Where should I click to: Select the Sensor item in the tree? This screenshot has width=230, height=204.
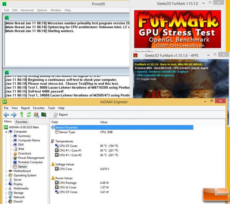(20, 167)
